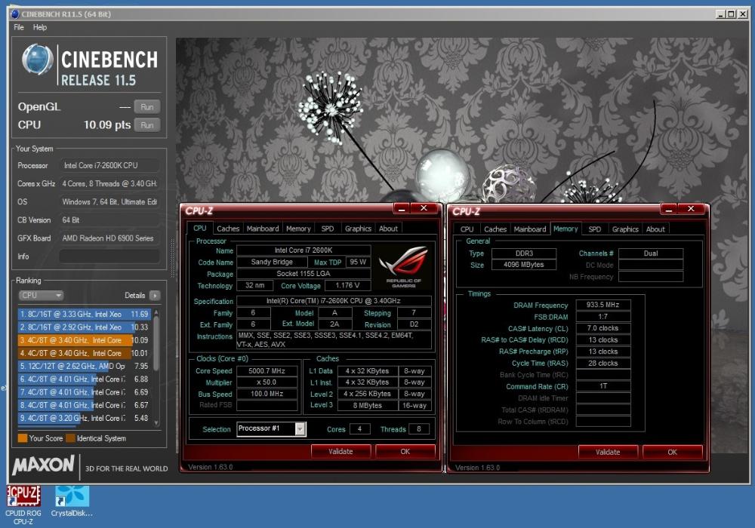Click the Identical System legend swatch
The height and width of the screenshot is (528, 755).
(70, 438)
